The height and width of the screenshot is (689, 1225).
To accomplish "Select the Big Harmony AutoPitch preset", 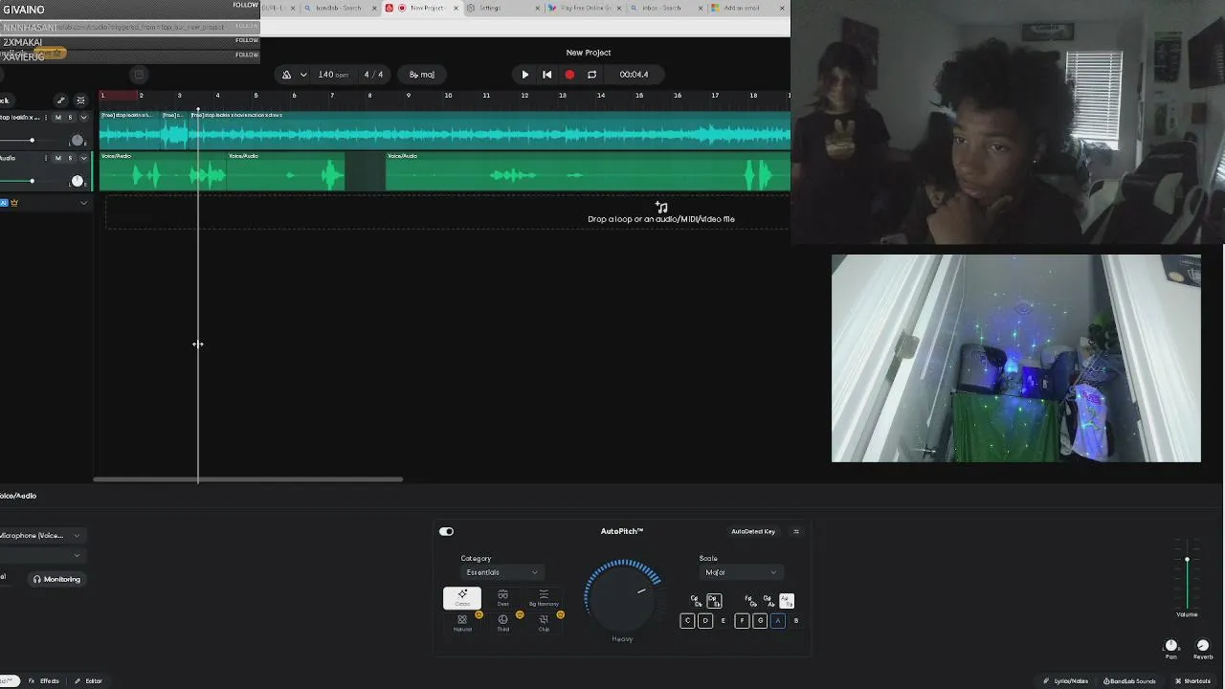I will point(544,598).
